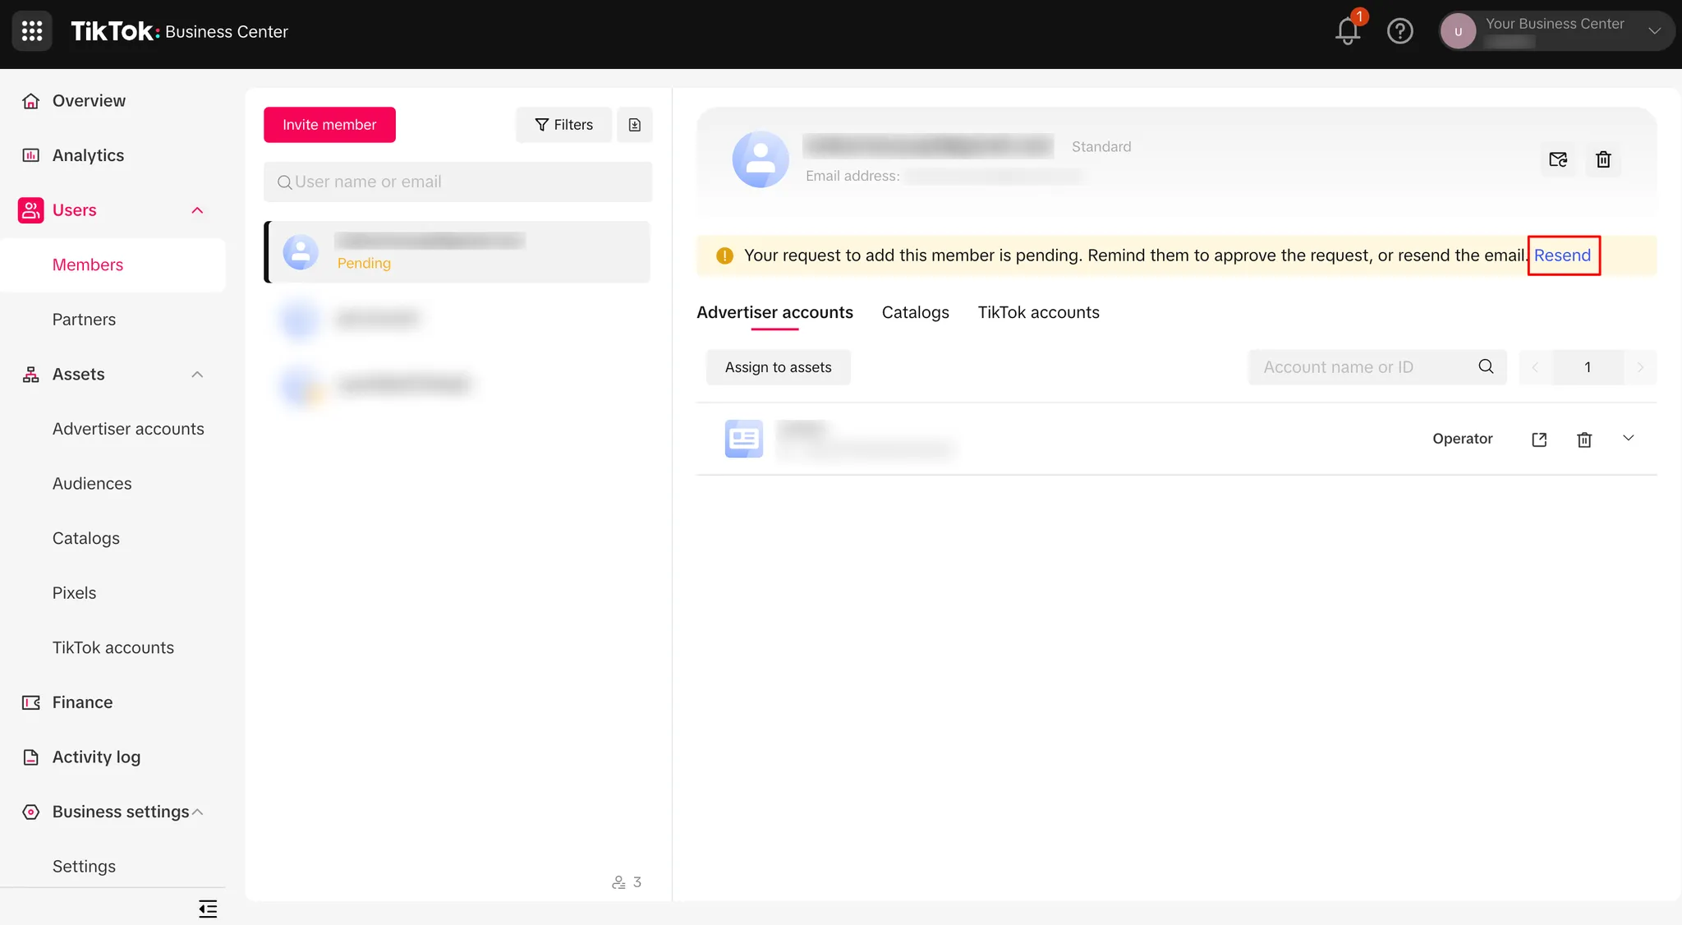Screen dimensions: 1682x925
Task: Click resend invitation envelope icon
Action: click(x=1558, y=159)
